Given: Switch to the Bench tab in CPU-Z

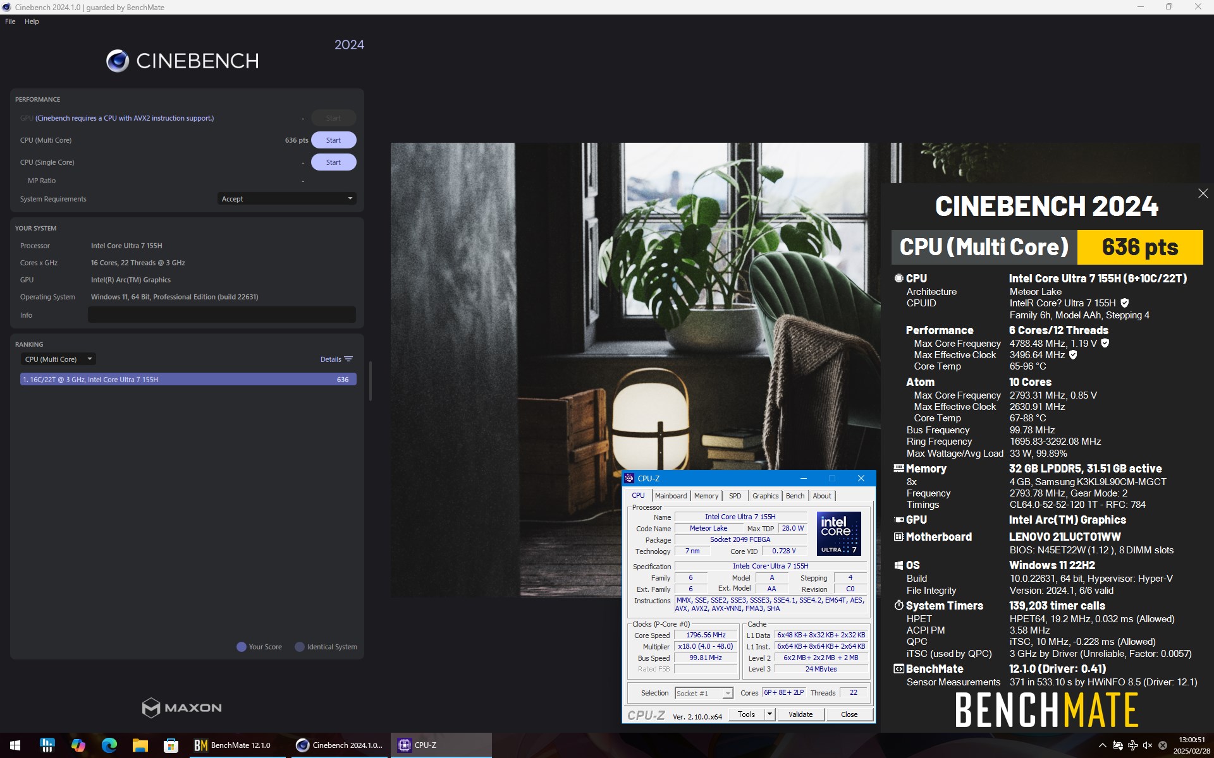Looking at the screenshot, I should [795, 496].
